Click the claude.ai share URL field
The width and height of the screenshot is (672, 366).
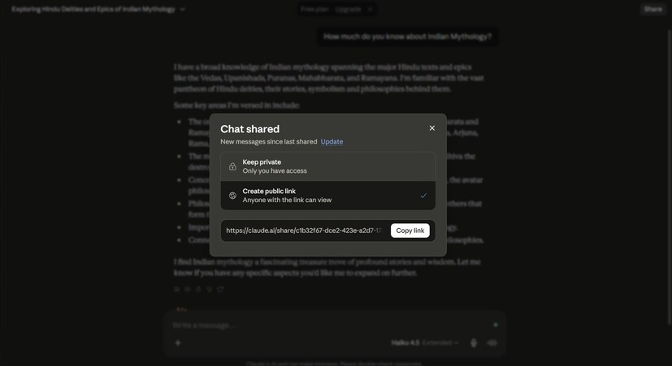[x=304, y=230]
